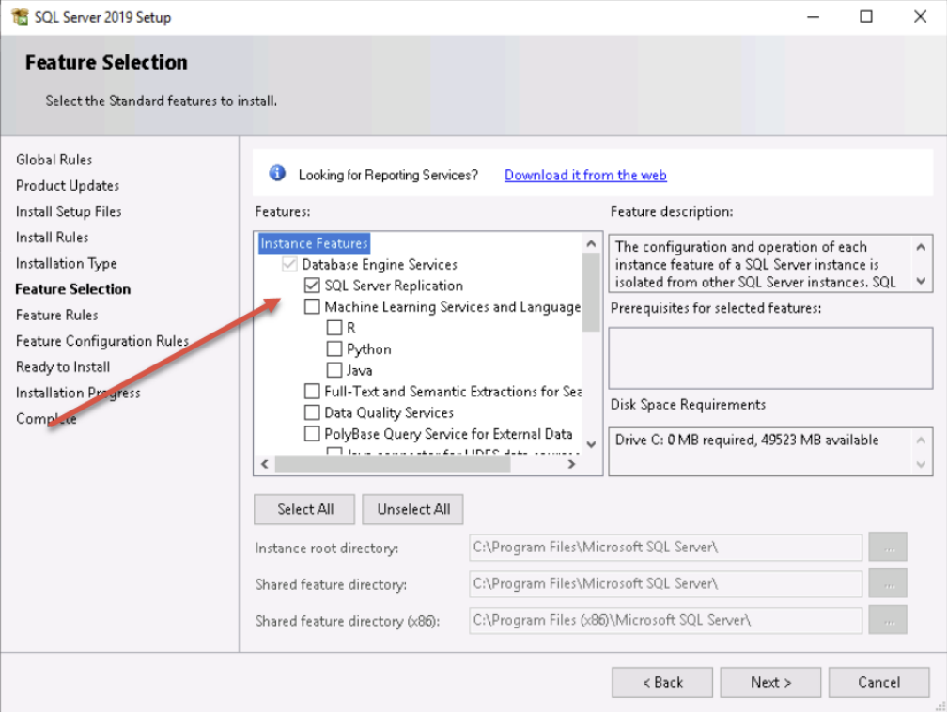Click the disk space box scroll down arrow

point(921,464)
